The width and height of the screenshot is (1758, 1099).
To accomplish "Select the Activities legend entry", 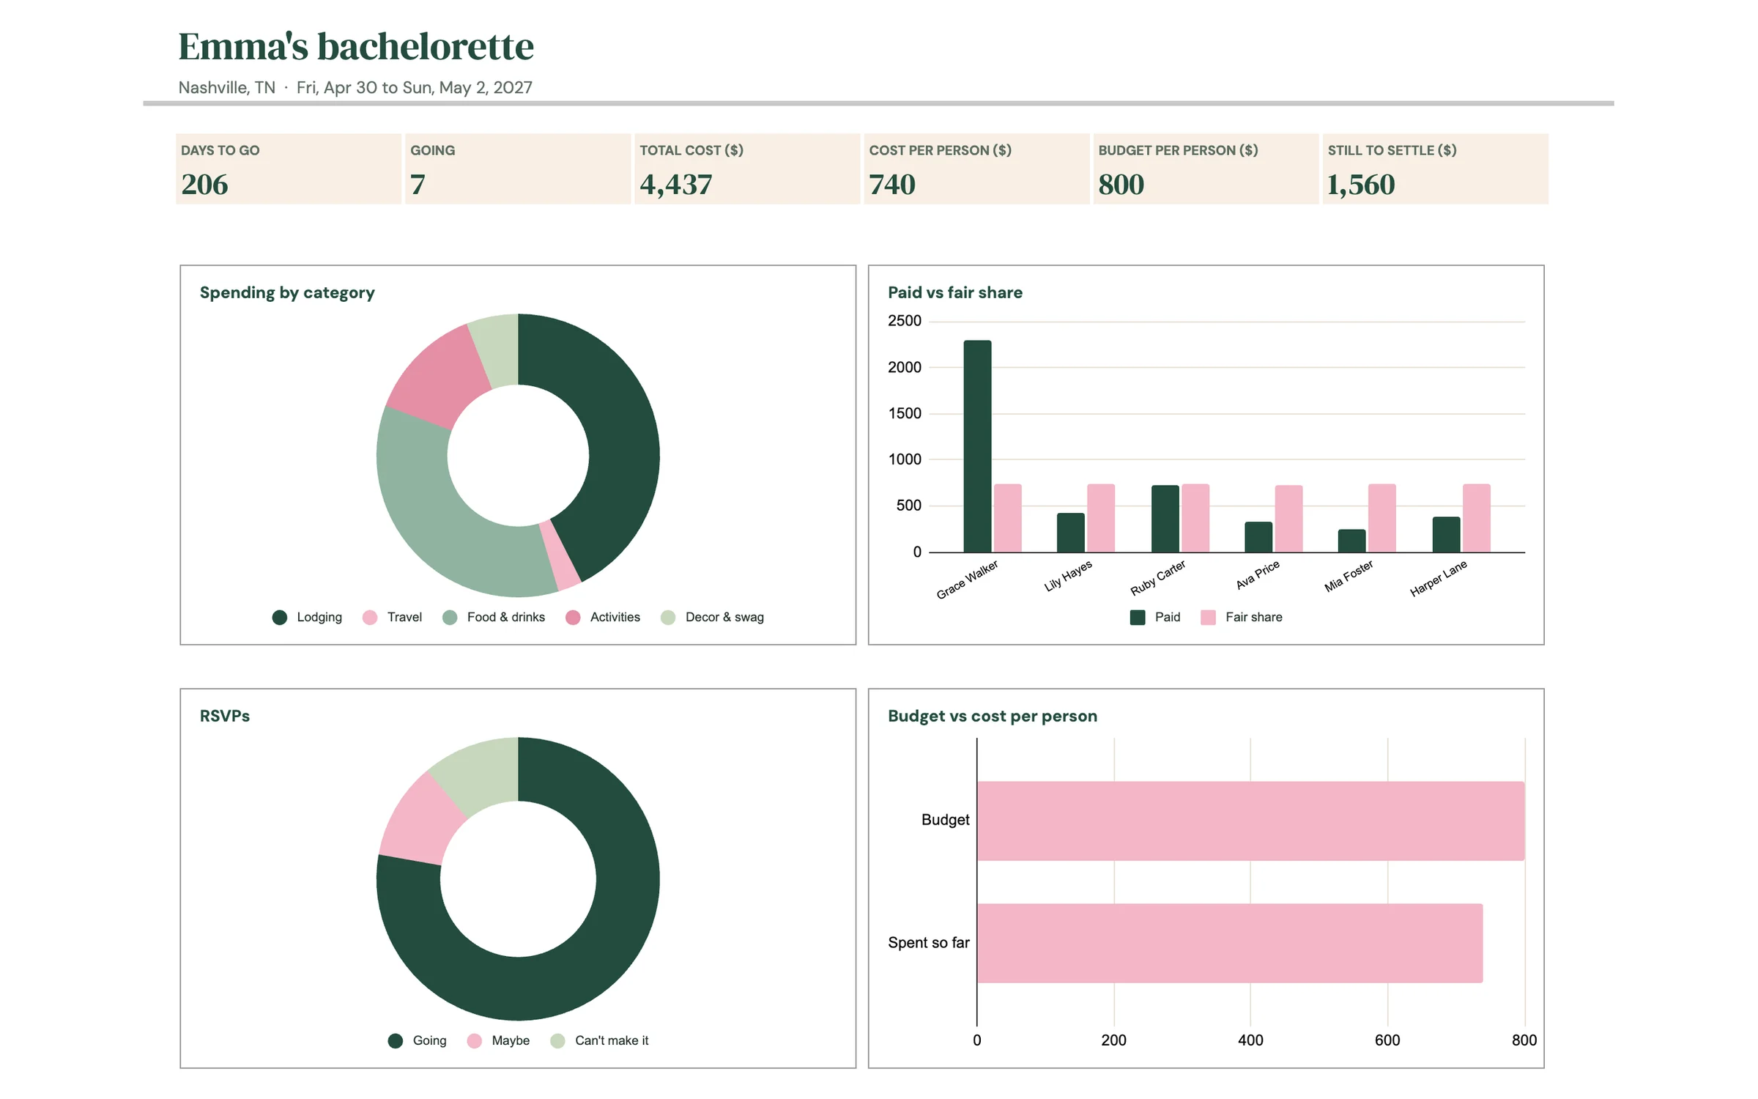I will point(603,618).
